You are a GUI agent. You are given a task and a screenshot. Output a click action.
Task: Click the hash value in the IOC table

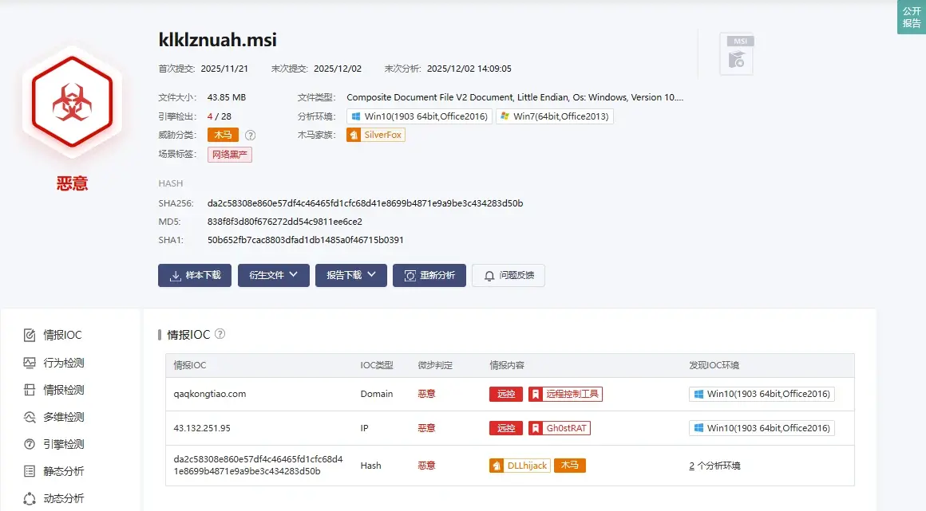coord(258,466)
